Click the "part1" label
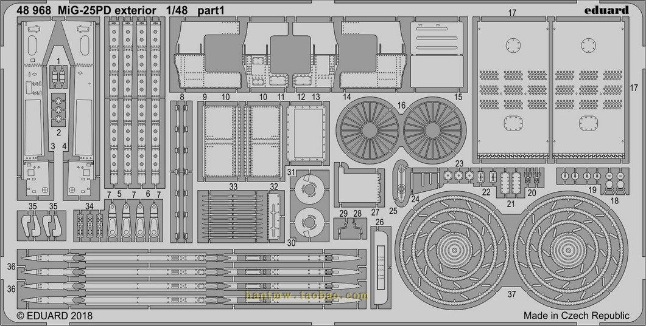The width and height of the screenshot is (646, 326). [210, 10]
